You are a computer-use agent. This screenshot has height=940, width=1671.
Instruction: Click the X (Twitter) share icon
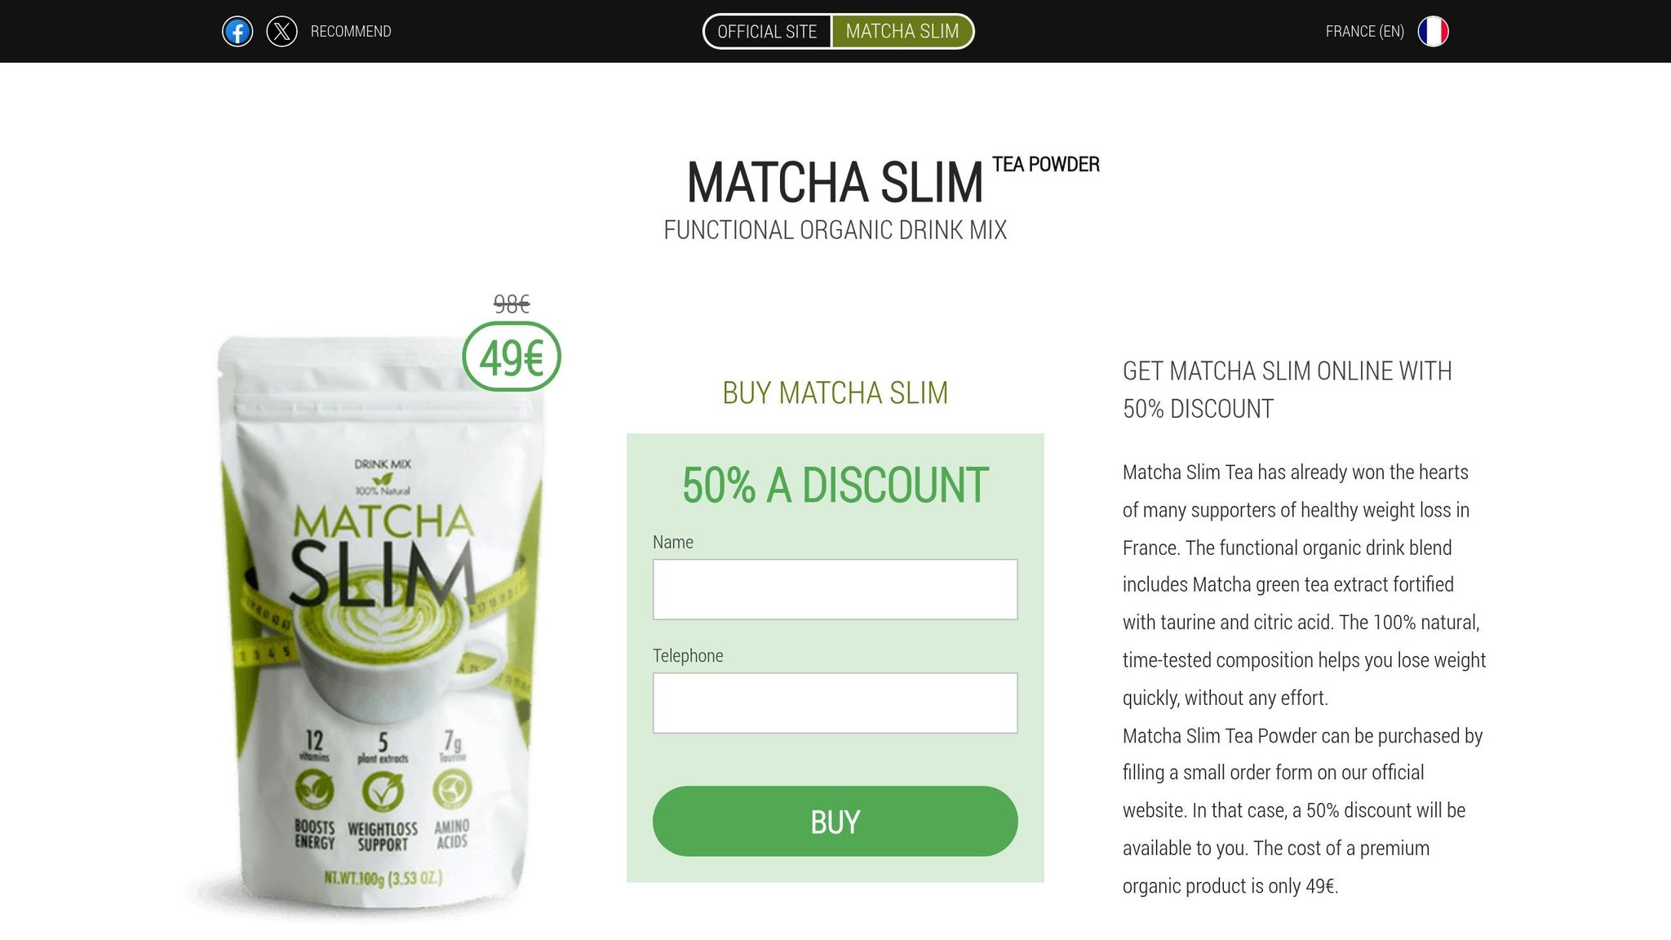(x=281, y=32)
